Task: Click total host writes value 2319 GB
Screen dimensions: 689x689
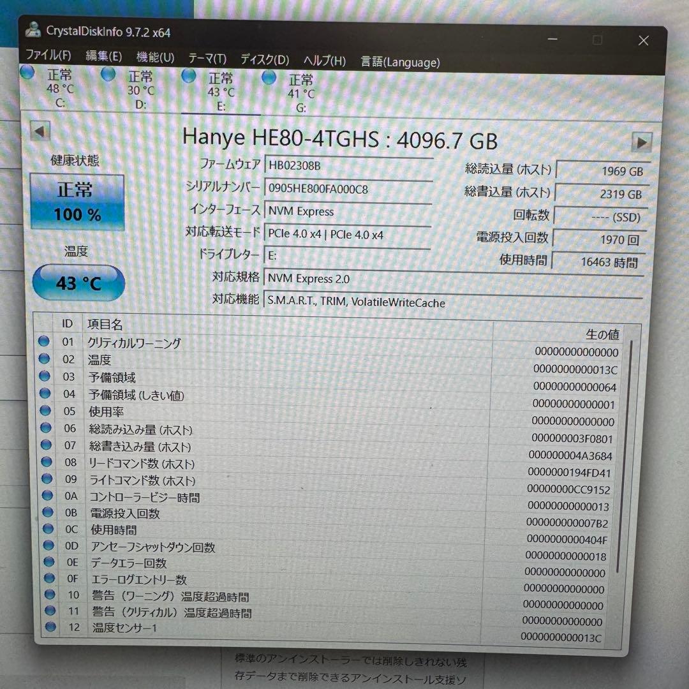Action: [x=602, y=194]
